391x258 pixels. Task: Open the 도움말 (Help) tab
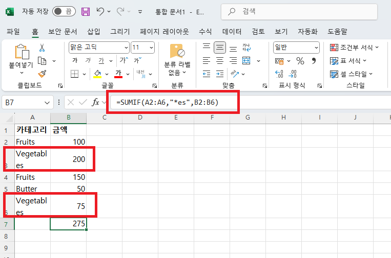[x=337, y=32]
